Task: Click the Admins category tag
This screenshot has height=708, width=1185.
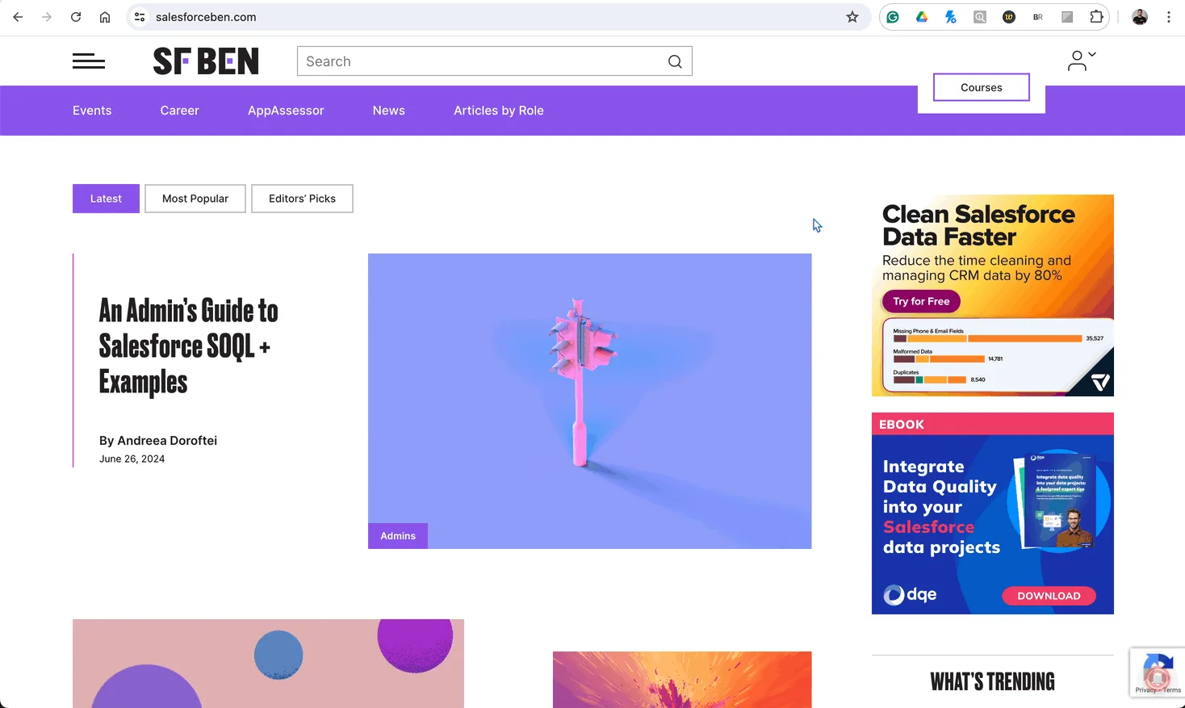Action: click(398, 536)
